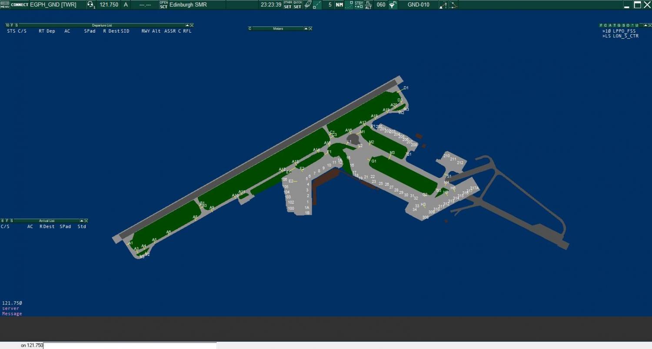
Task: Collapse the Metars panel with arrow
Action: pyautogui.click(x=306, y=29)
